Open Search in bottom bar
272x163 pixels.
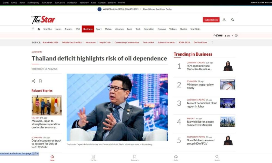point(217,158)
